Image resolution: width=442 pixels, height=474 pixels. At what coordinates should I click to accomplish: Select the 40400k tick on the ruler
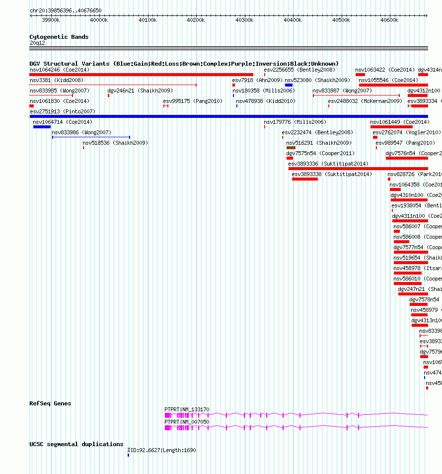click(293, 20)
